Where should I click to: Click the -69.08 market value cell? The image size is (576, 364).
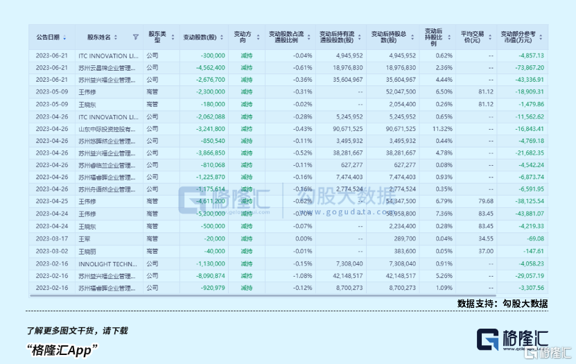[x=535, y=239]
